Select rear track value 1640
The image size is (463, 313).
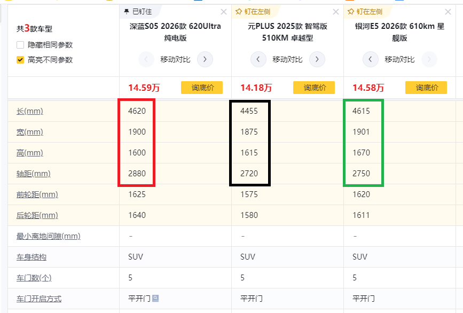[137, 215]
